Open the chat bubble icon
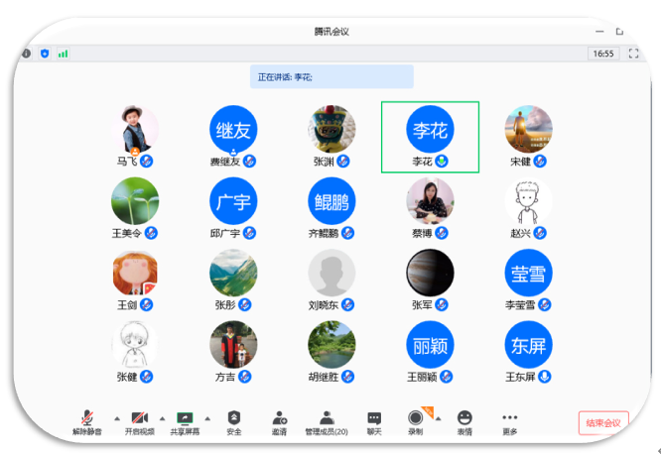 coord(374,418)
